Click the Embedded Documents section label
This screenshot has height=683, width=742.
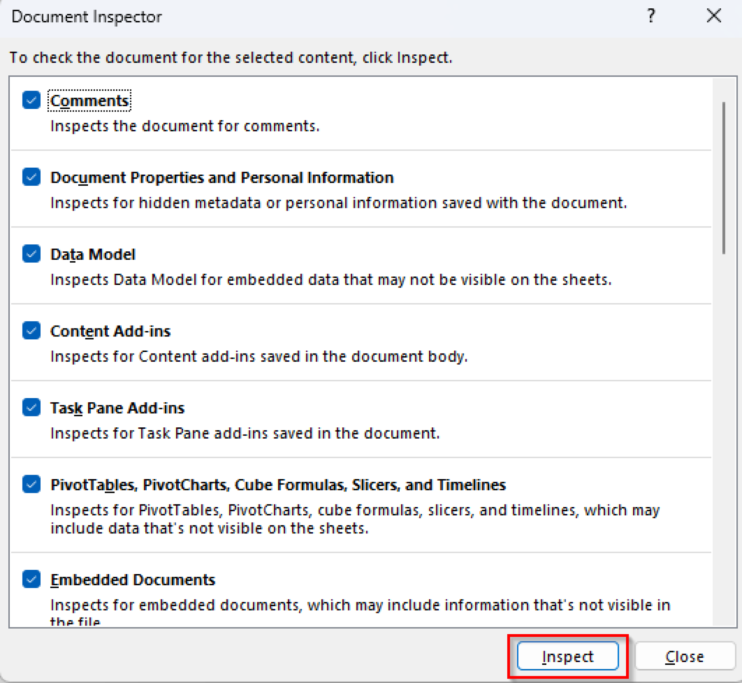133,579
